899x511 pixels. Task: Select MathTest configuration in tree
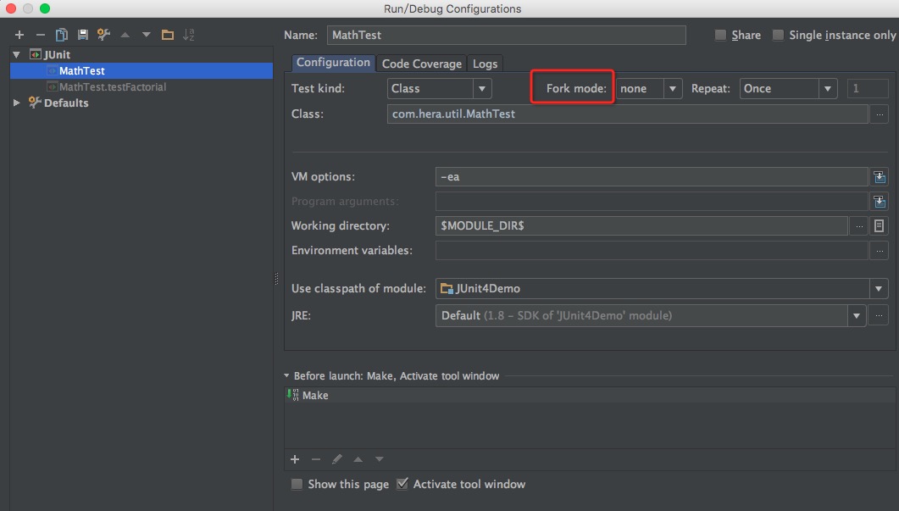point(141,70)
